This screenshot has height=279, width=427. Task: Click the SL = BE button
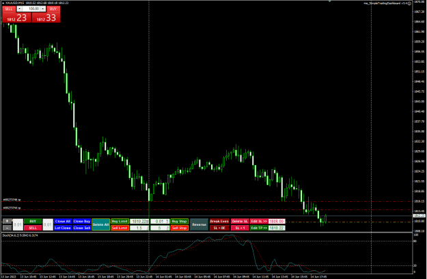coord(219,228)
